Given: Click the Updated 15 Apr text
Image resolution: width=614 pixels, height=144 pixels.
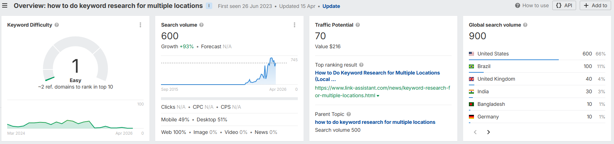Looking at the screenshot, I should pyautogui.click(x=297, y=6).
